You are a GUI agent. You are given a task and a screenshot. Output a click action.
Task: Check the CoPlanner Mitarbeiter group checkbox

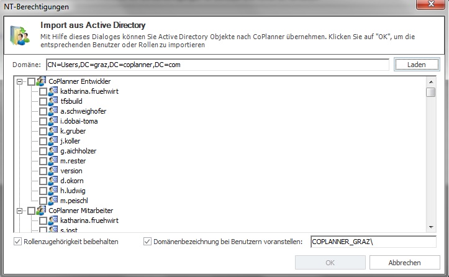pyautogui.click(x=31, y=211)
